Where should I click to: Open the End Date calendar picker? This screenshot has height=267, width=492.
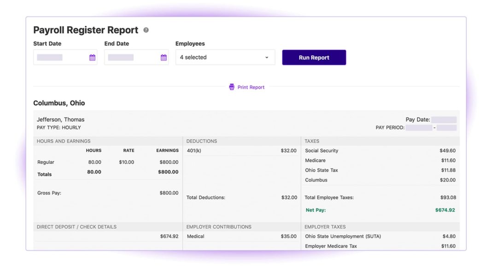(x=164, y=57)
